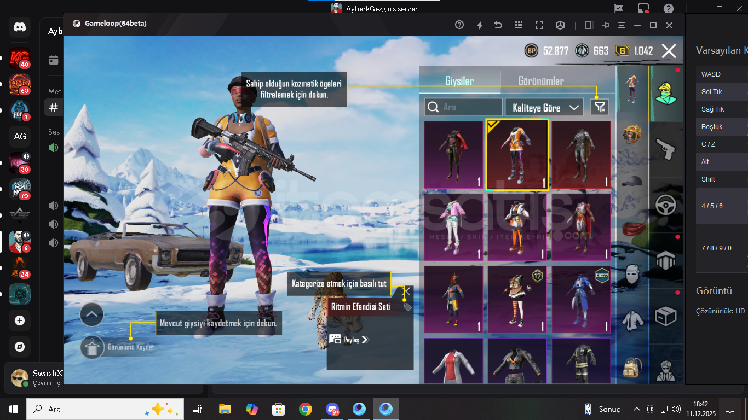Open the suited character section icon
Viewport: 748px width, 420px height.
coord(665,371)
